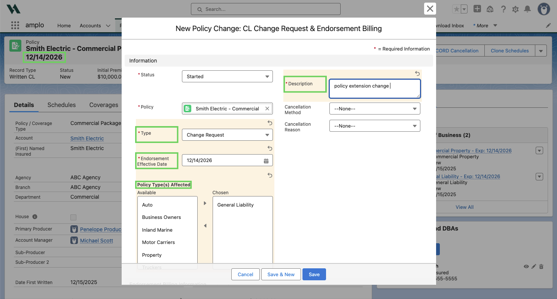
Task: Open the Smith Electric account link
Action: coord(87,138)
